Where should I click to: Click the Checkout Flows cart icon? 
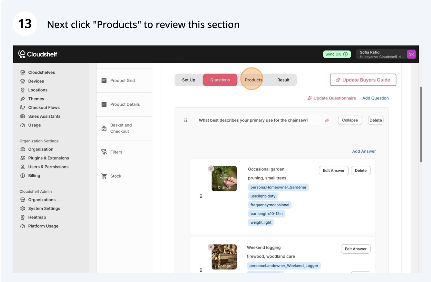pyautogui.click(x=22, y=107)
